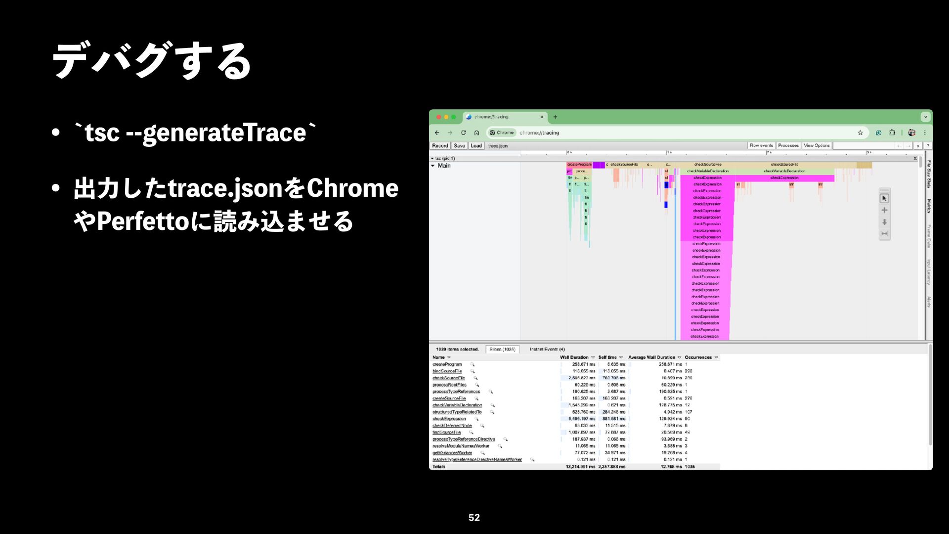Screen dimensions: 949x534
Task: Sort by the Name column
Action: [x=441, y=357]
